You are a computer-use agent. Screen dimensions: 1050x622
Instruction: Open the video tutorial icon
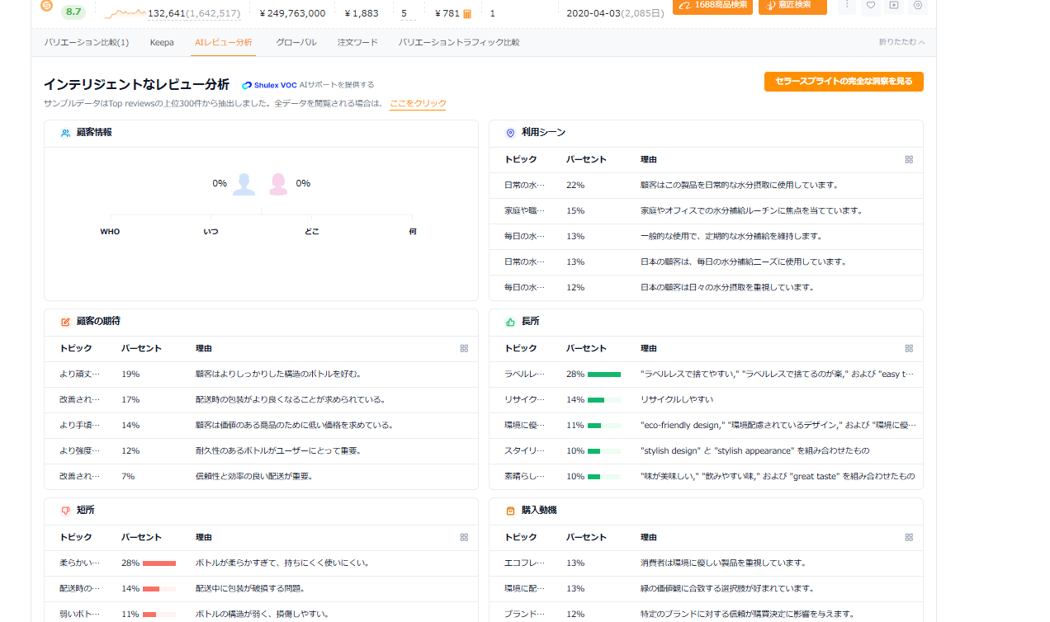894,7
